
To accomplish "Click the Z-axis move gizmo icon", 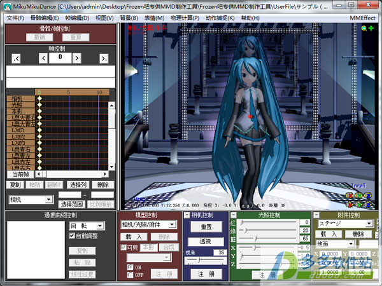I will 368,205.
